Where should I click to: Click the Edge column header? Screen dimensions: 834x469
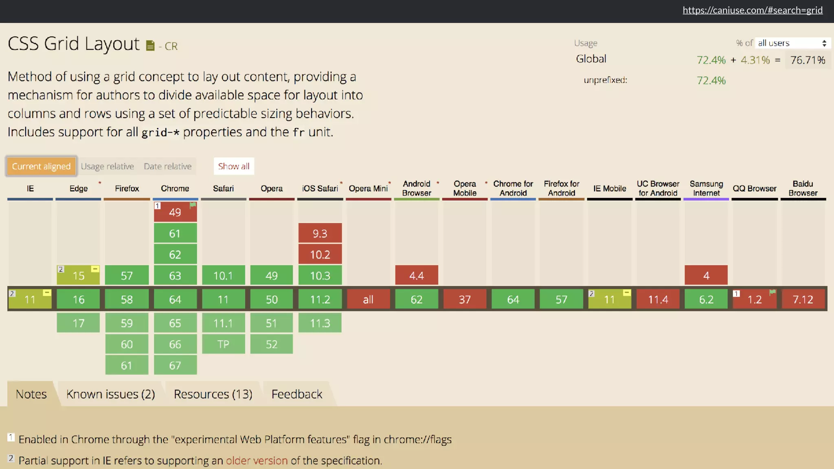(78, 188)
